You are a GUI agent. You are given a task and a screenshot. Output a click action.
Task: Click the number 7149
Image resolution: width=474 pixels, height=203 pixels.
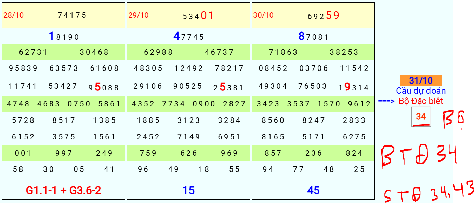click(x=189, y=137)
